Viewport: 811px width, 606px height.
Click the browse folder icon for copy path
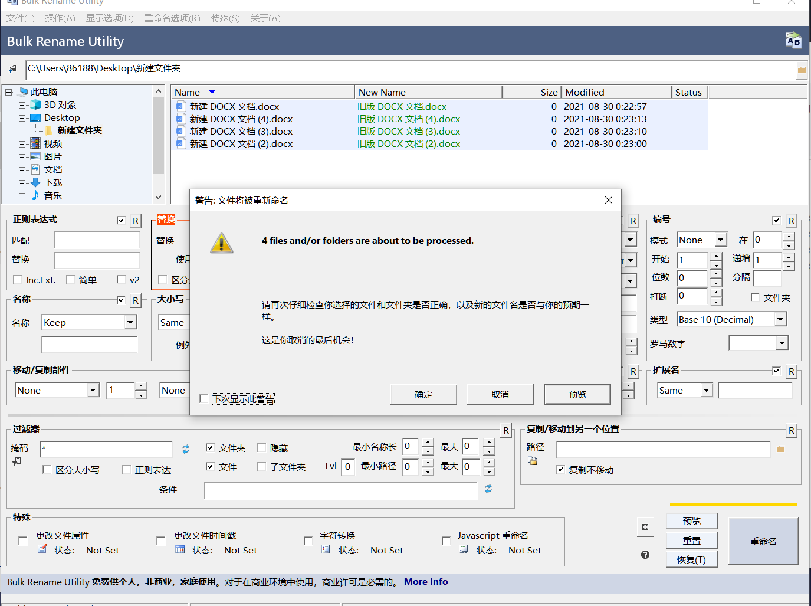781,449
